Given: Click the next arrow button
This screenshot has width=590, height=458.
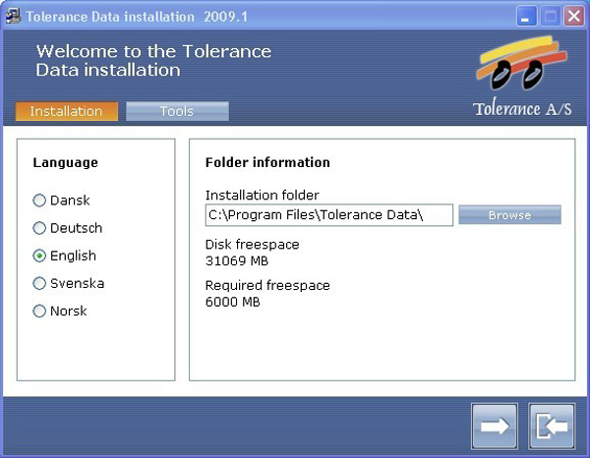Looking at the screenshot, I should (495, 426).
